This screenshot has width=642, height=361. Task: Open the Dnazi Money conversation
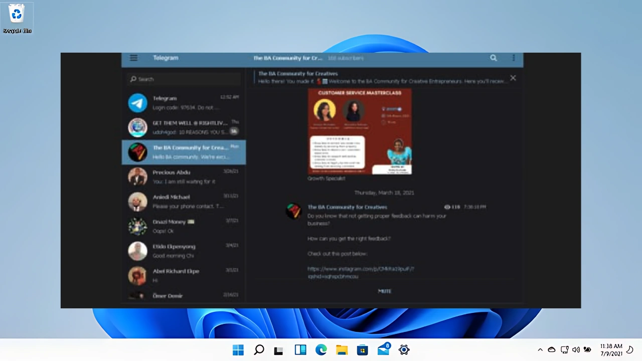pyautogui.click(x=184, y=226)
